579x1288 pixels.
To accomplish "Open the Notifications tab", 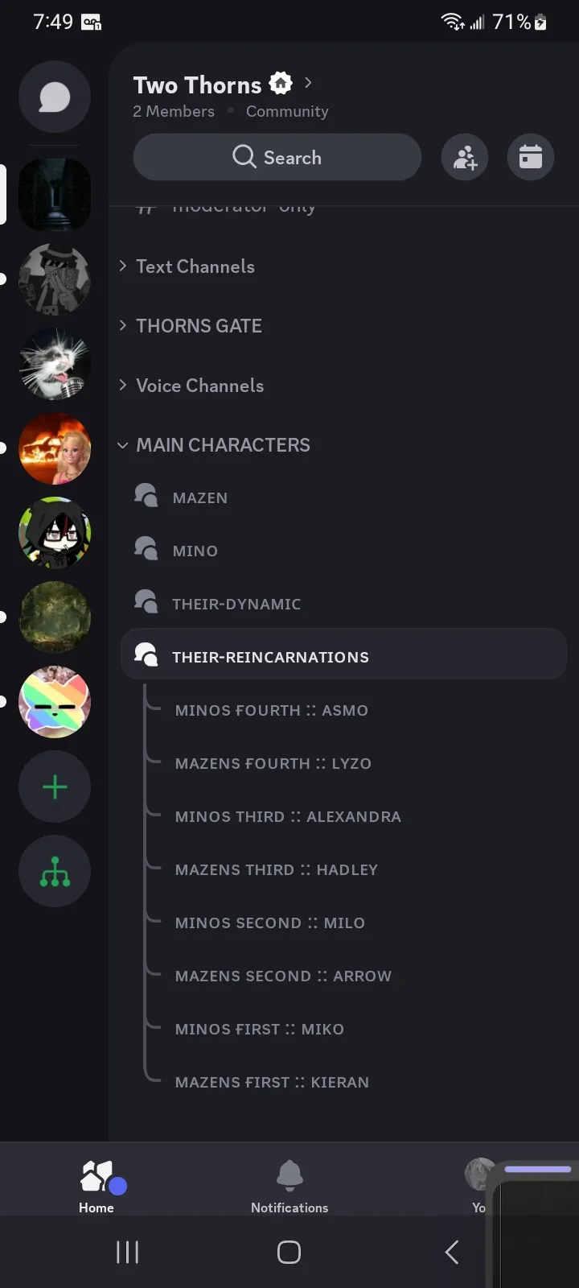I will (289, 1187).
